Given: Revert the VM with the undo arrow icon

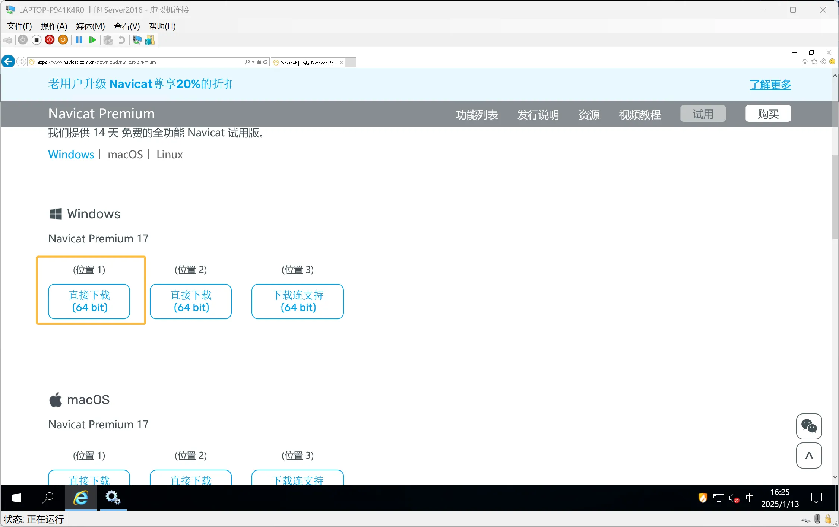Looking at the screenshot, I should [x=121, y=40].
